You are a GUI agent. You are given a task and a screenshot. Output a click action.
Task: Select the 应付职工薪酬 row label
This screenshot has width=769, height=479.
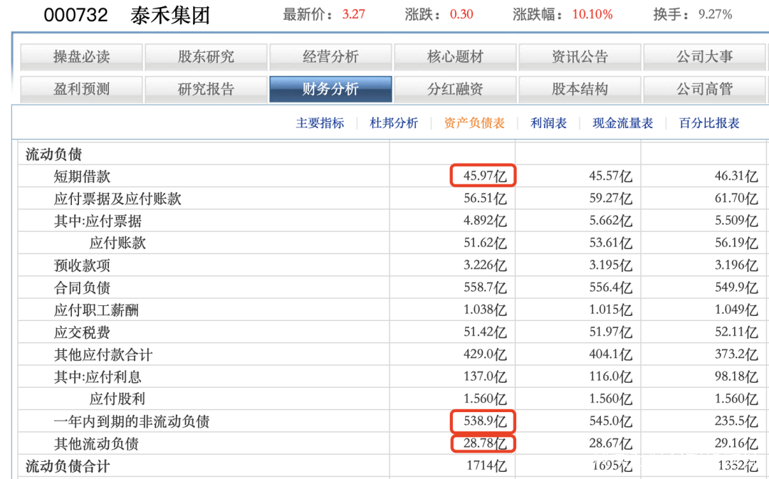click(x=97, y=310)
